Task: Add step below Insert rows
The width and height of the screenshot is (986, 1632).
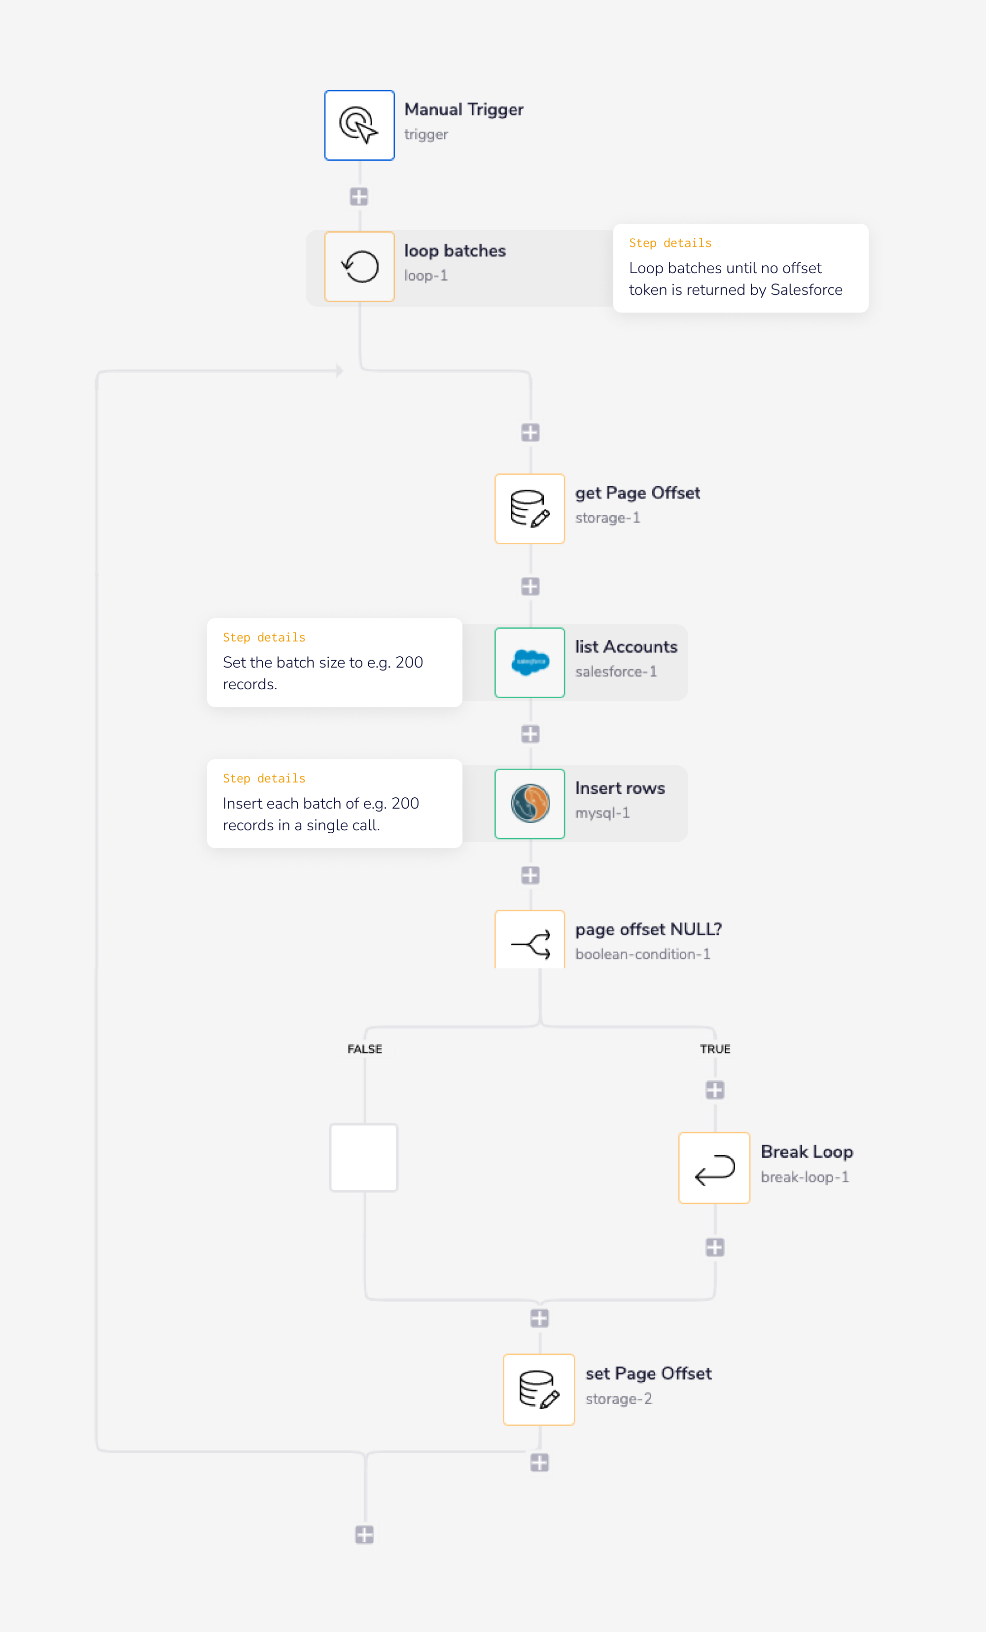Action: tap(530, 875)
